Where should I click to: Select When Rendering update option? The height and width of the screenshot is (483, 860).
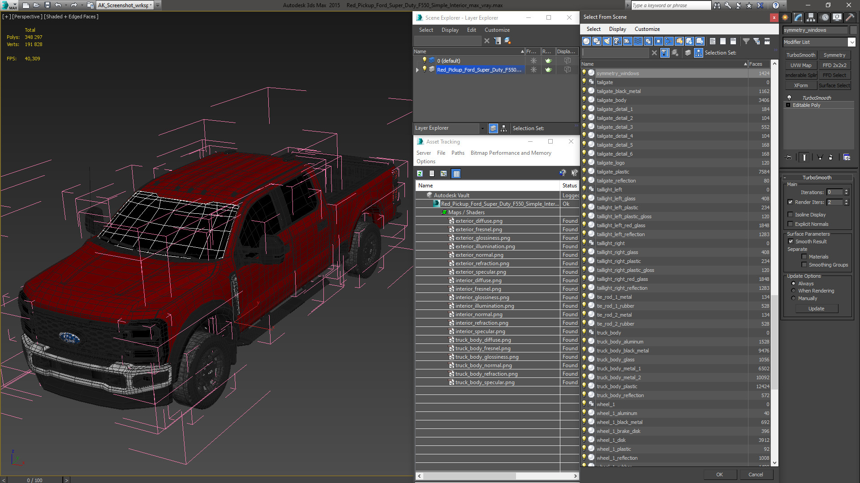click(x=793, y=291)
